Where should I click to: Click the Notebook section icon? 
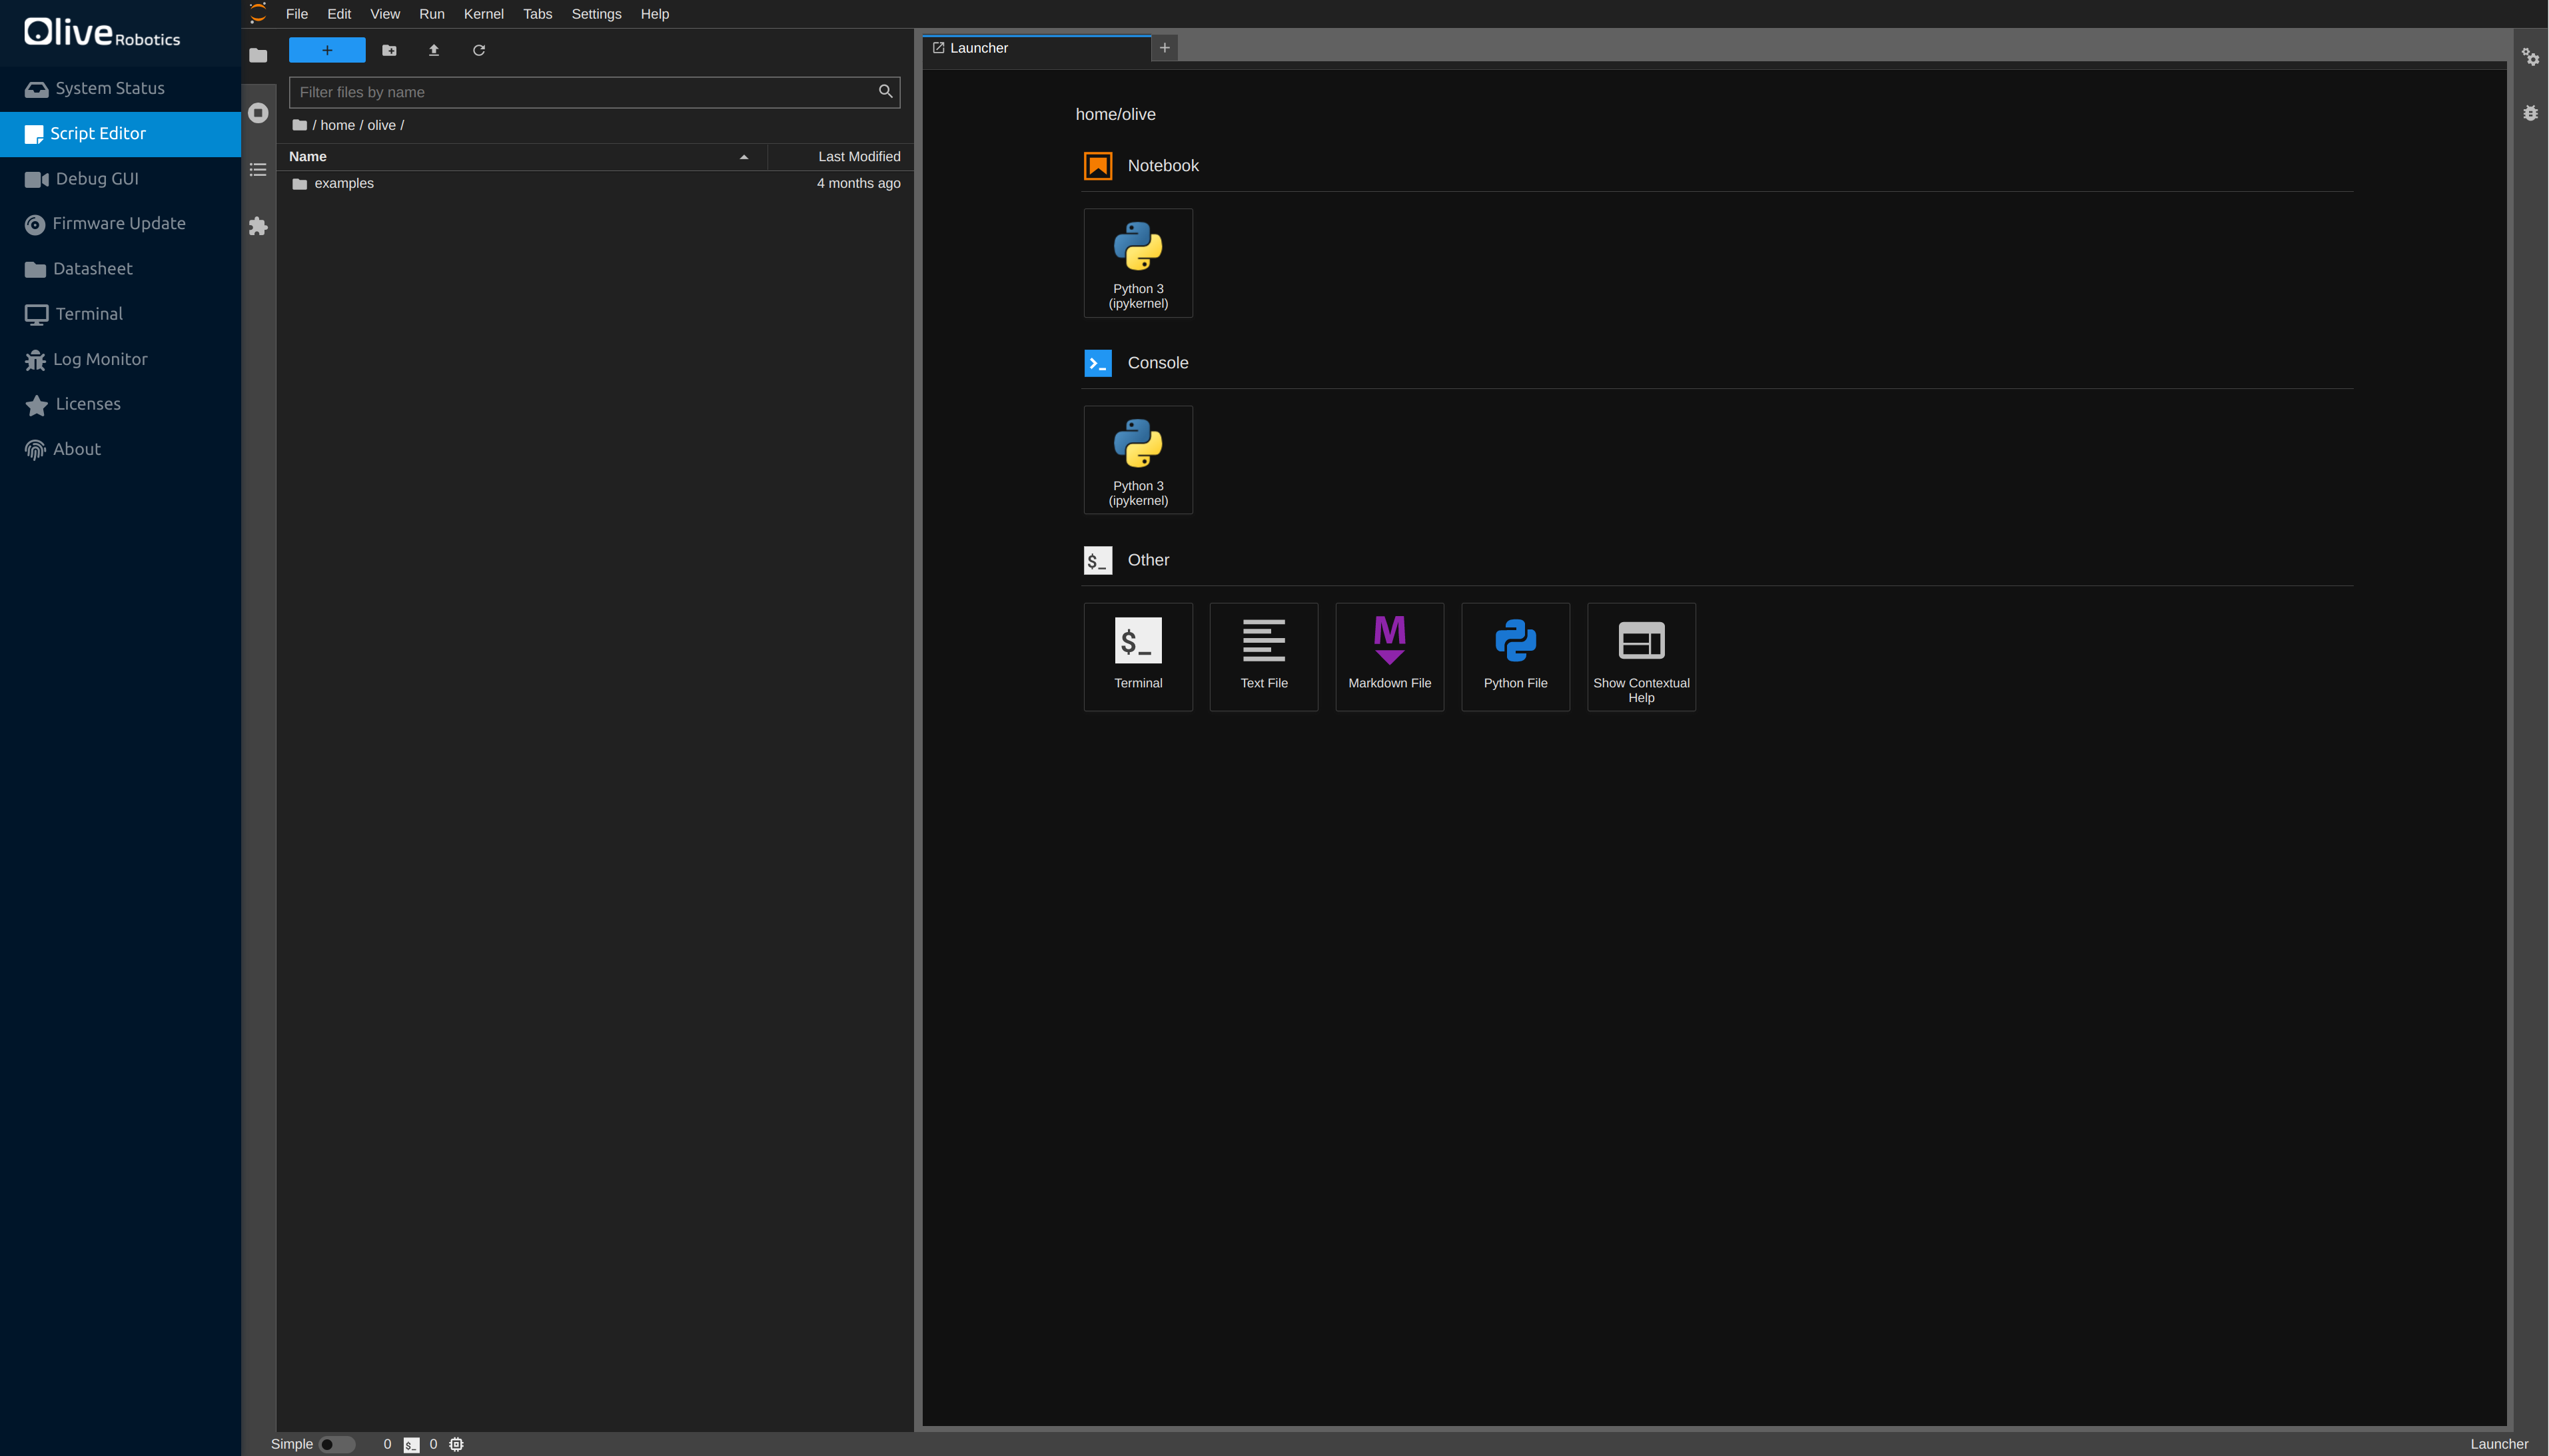pos(1098,166)
